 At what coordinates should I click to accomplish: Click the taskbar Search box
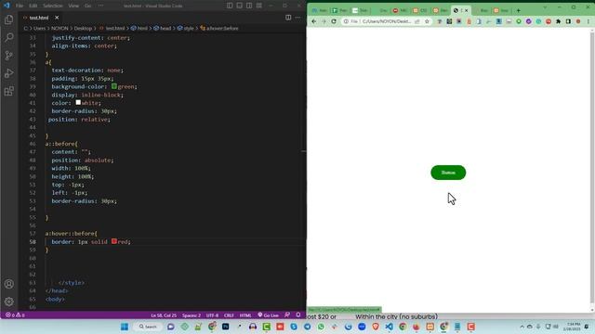pyautogui.click(x=148, y=327)
